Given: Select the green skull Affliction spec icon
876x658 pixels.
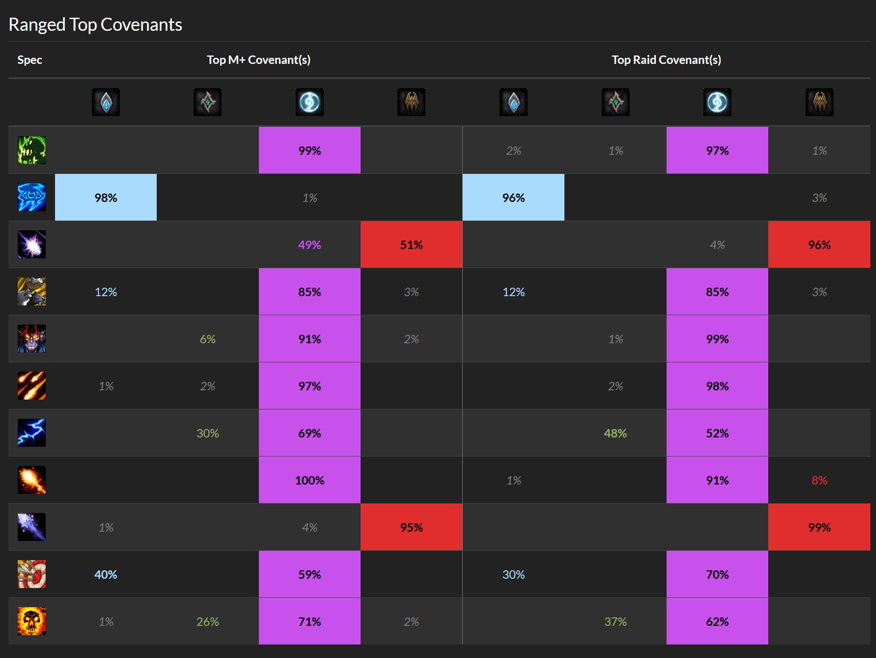Looking at the screenshot, I should 32,150.
